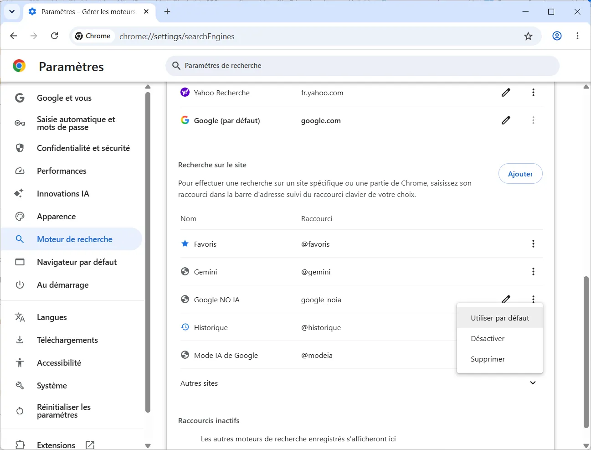Open Innovations IA settings
Viewport: 591px width, 450px height.
coord(63,194)
